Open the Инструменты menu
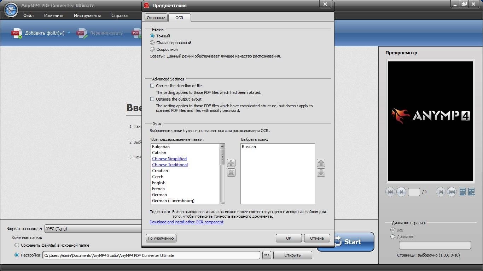 [x=87, y=16]
